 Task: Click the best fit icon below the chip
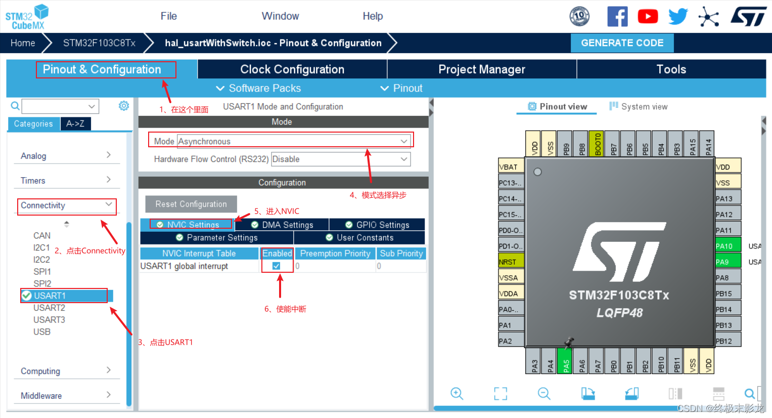(501, 394)
